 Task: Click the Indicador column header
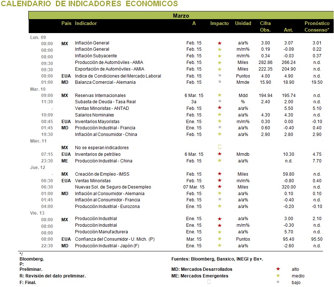coord(86,23)
